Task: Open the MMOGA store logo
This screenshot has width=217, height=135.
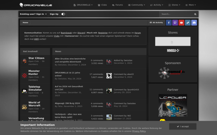Action: click(173, 50)
